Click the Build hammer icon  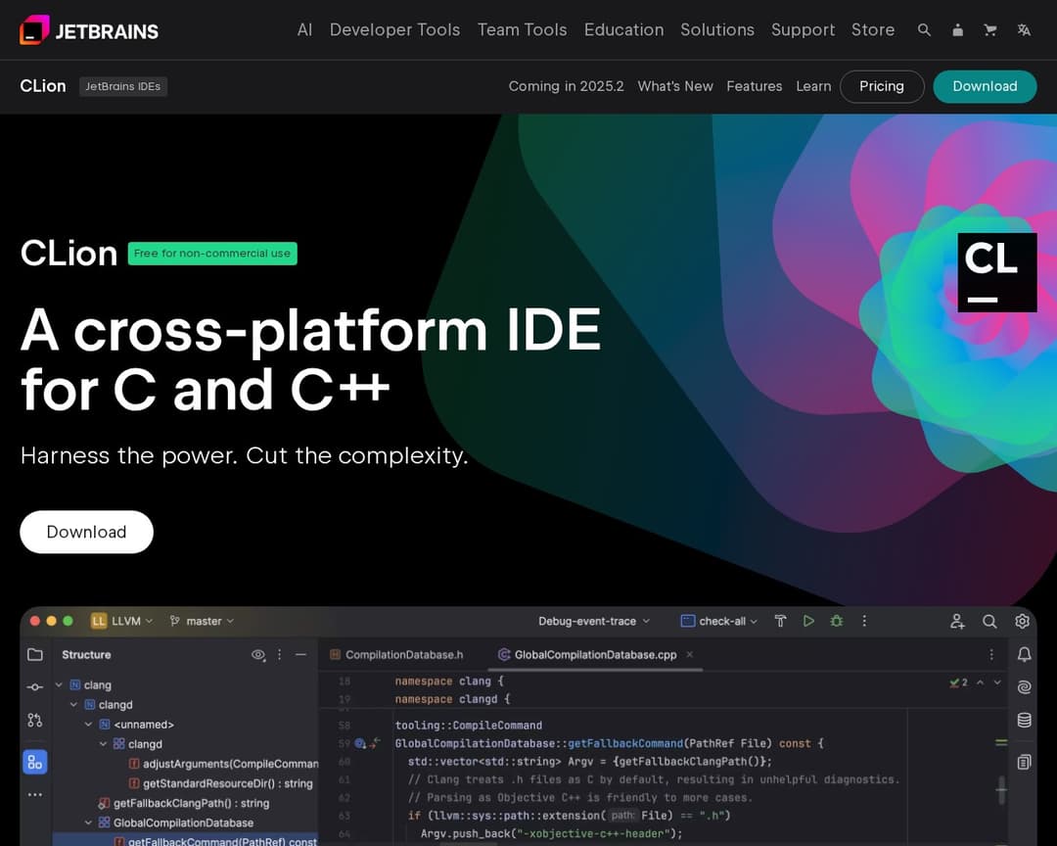tap(781, 621)
